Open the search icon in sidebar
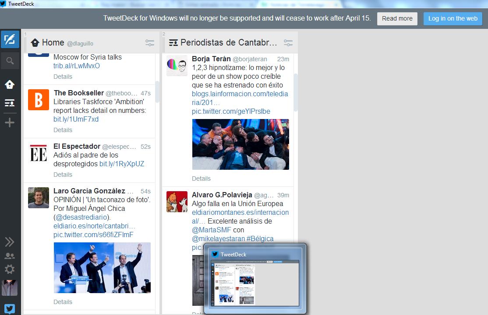 click(10, 61)
